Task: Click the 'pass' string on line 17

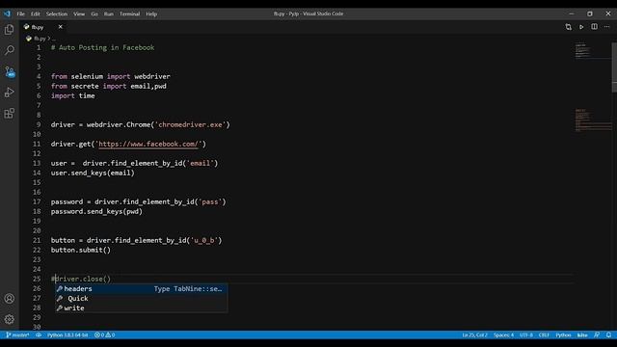Action: tap(210, 201)
